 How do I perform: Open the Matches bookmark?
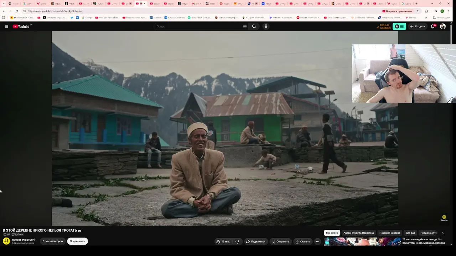pos(155,17)
